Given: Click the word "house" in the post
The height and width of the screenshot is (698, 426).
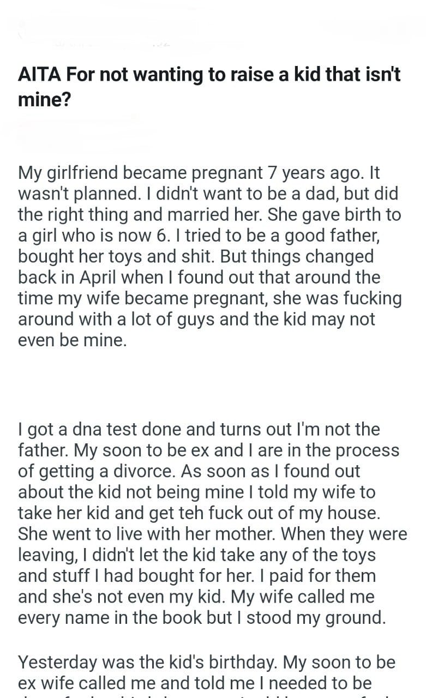Looking at the screenshot, I should coord(350,513).
